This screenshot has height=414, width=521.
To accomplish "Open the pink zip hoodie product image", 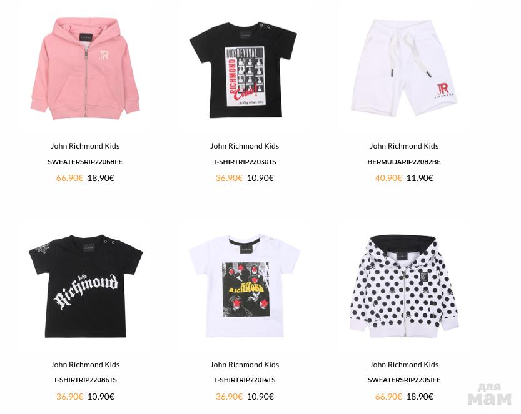I will point(85,69).
